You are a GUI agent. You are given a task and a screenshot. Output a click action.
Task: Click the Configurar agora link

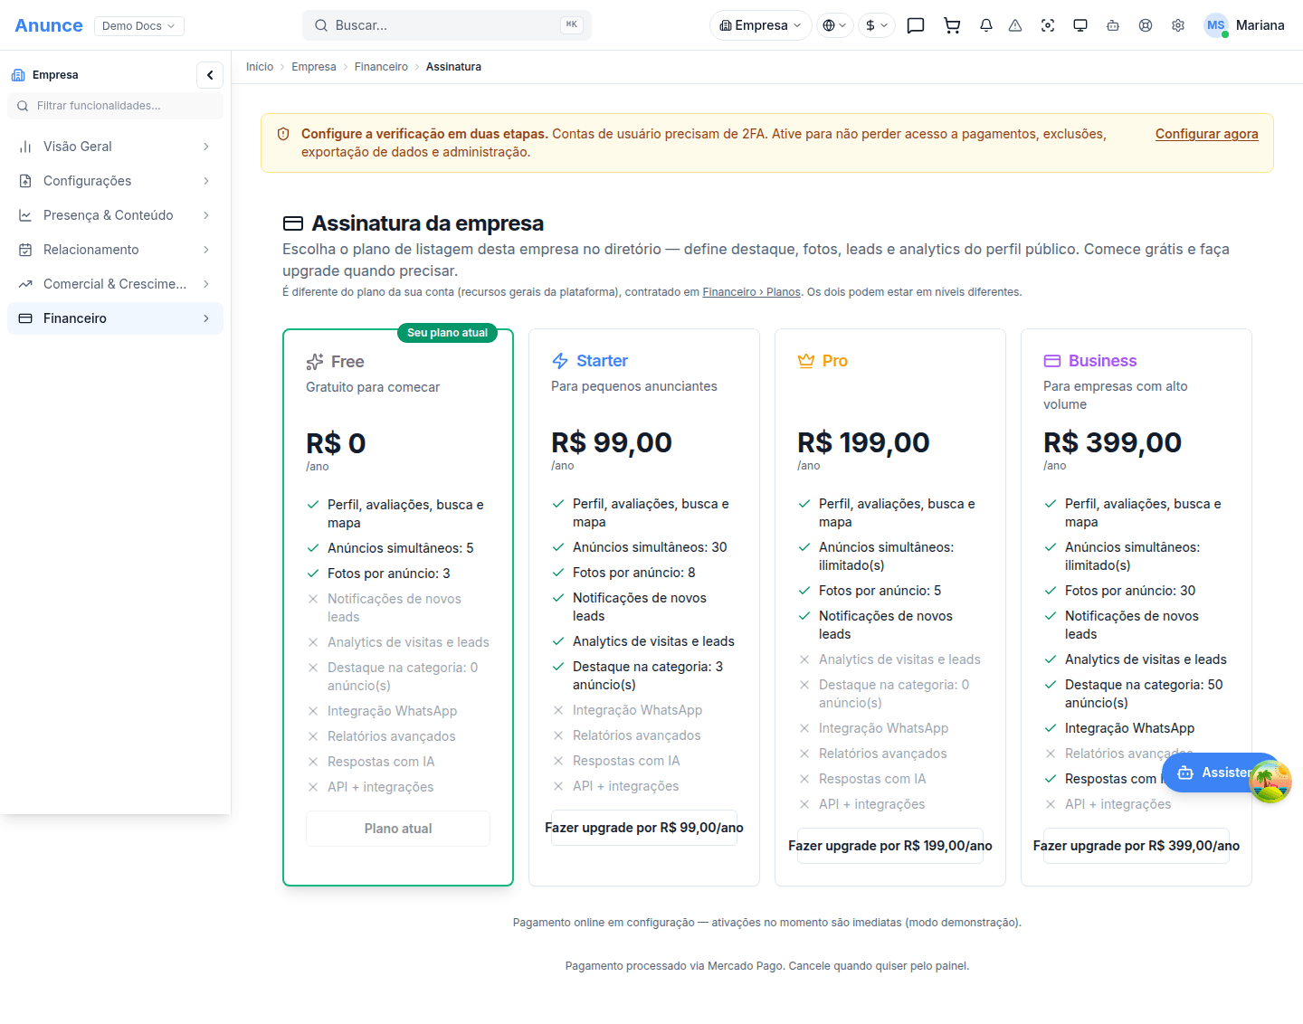pyautogui.click(x=1207, y=134)
